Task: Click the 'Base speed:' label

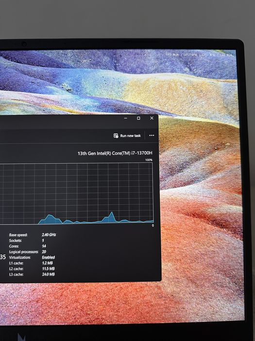Action: 18,235
